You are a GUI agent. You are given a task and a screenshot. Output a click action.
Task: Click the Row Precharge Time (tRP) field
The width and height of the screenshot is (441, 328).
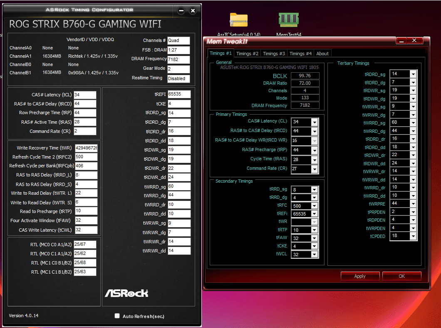85,113
